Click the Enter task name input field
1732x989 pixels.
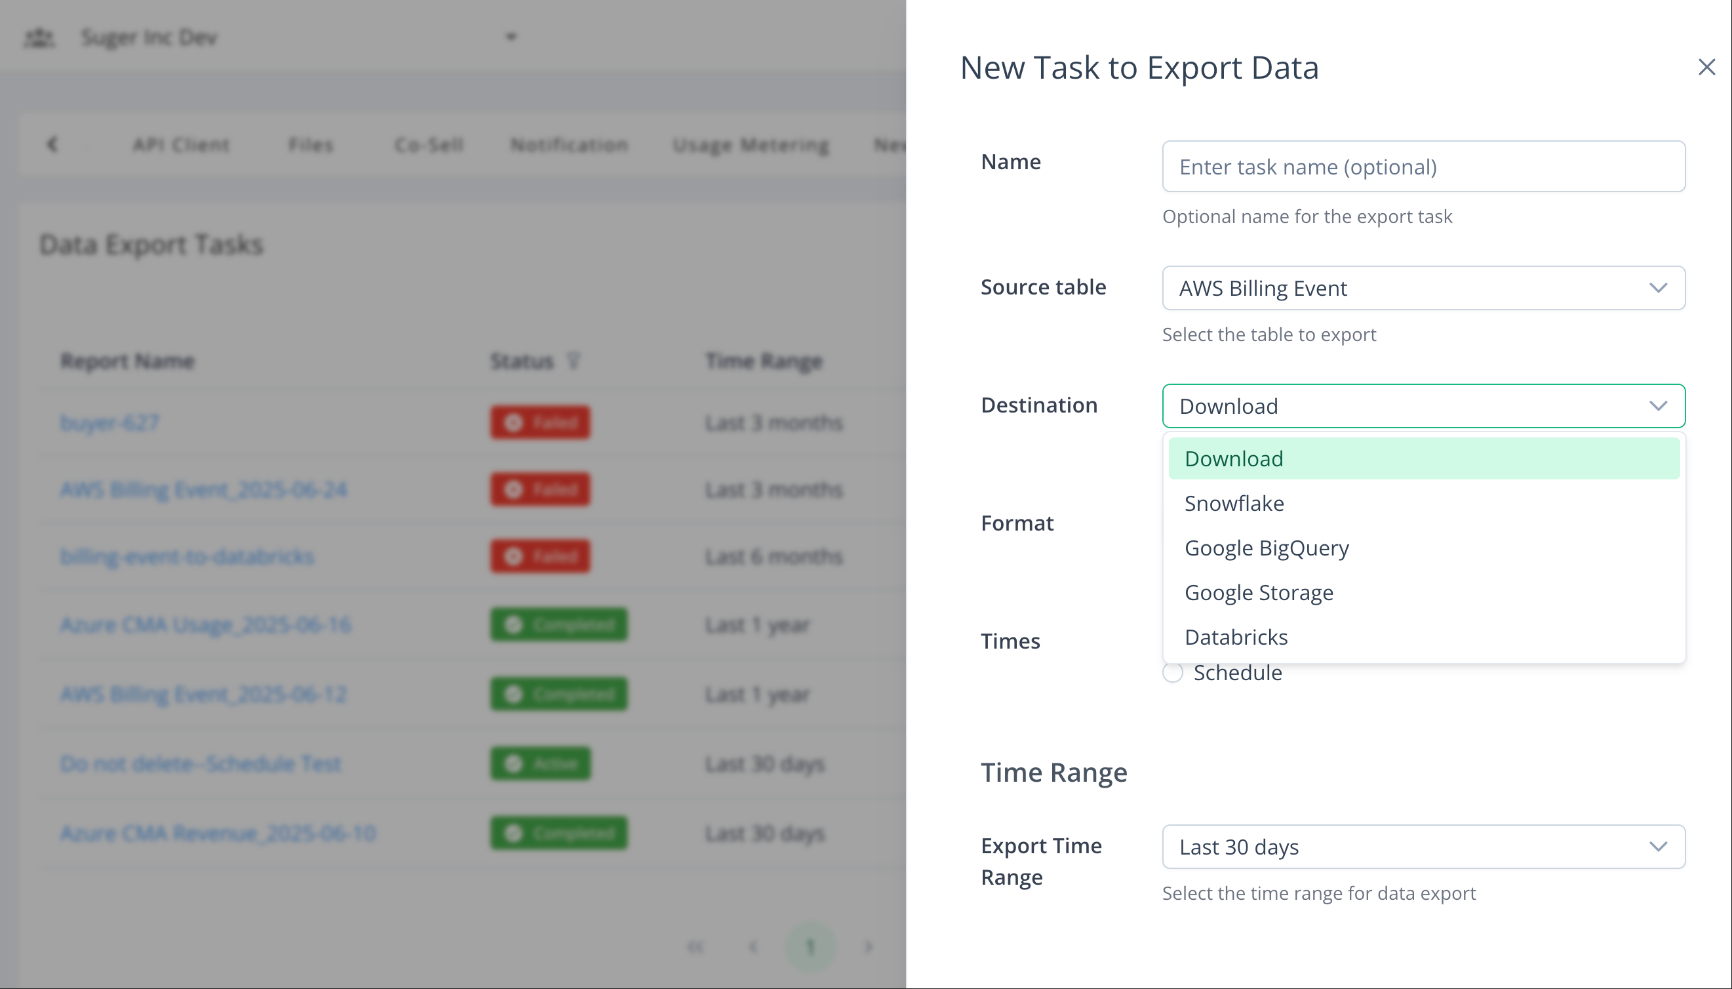[x=1423, y=167]
